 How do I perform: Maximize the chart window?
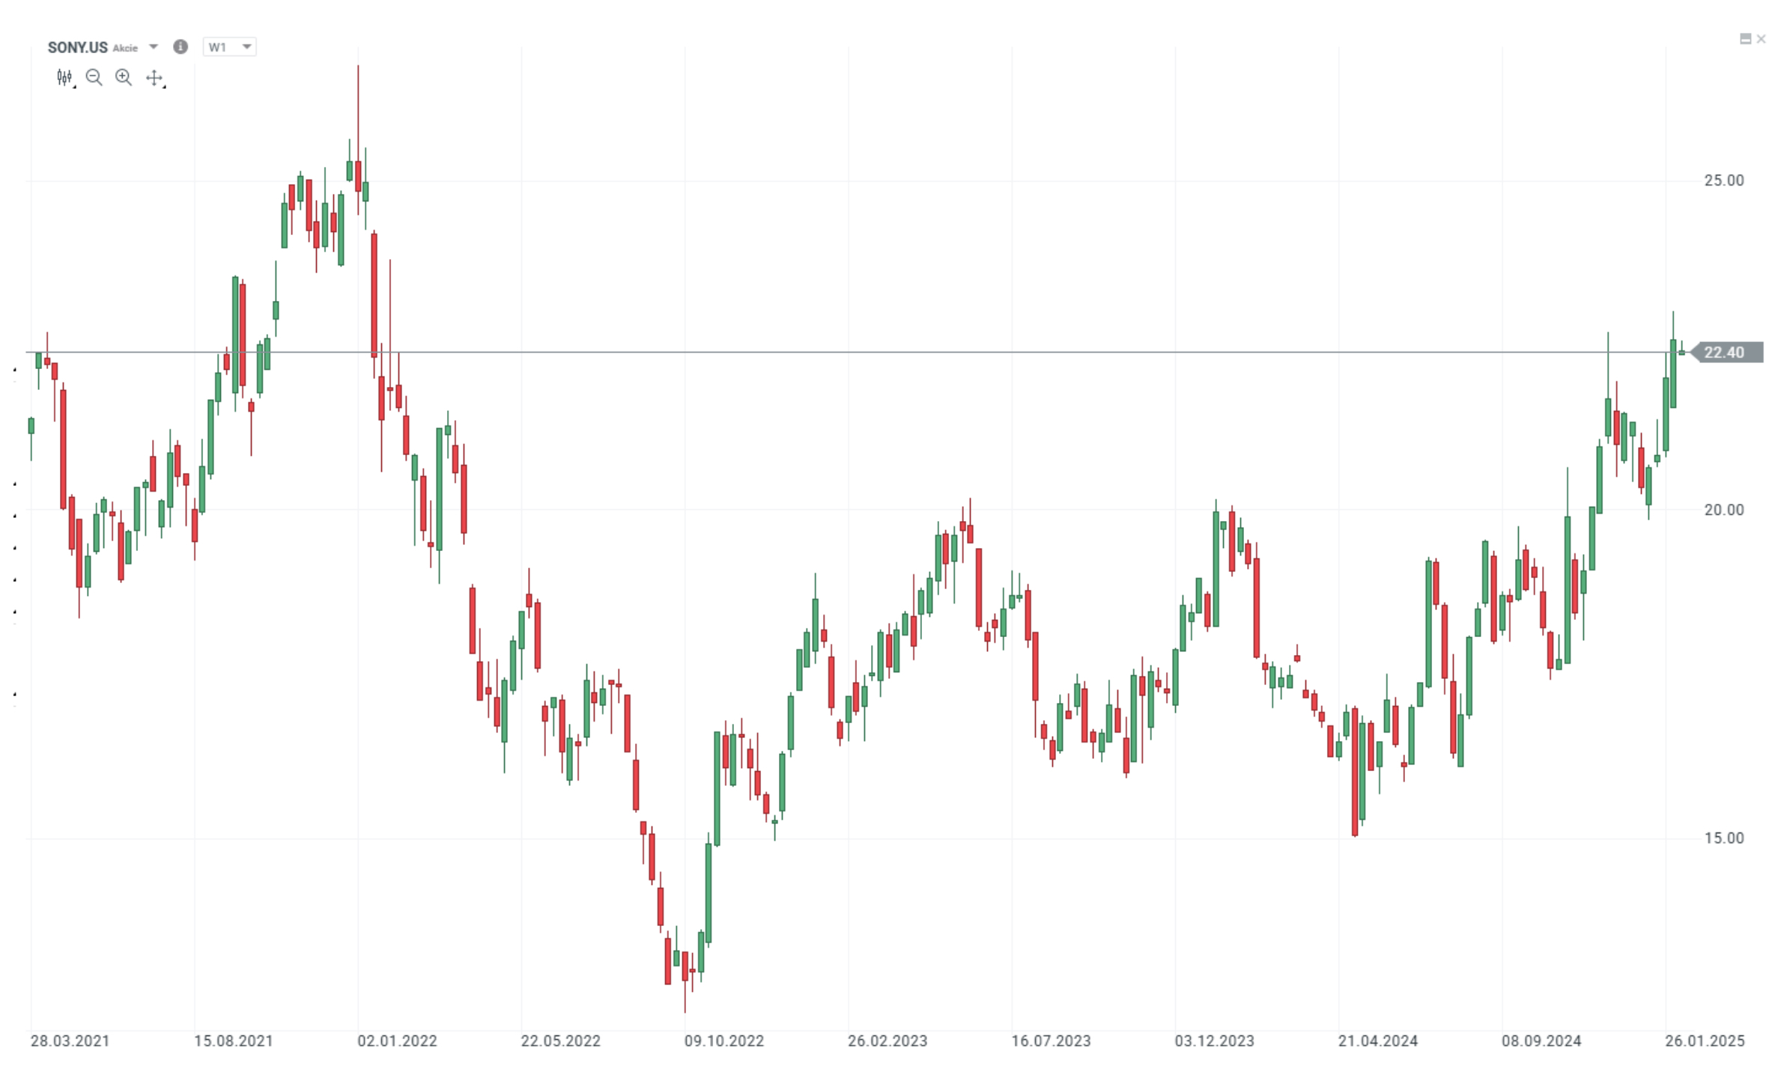[x=1745, y=39]
